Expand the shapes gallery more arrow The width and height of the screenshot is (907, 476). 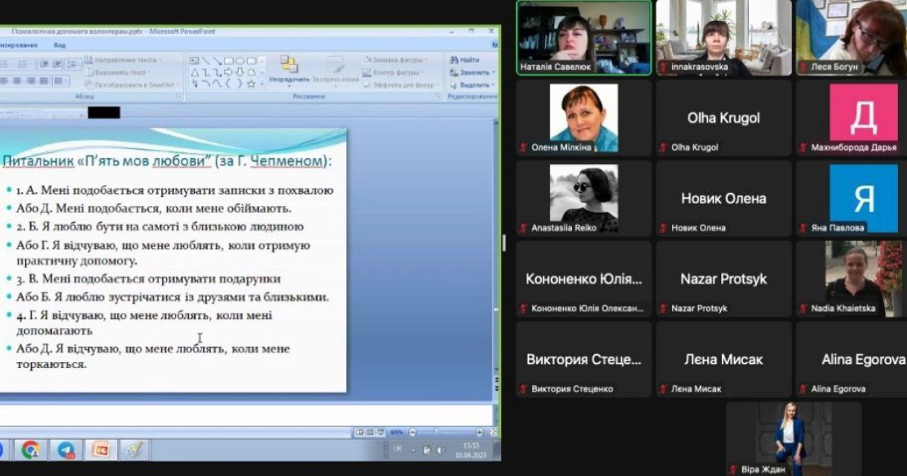[262, 84]
